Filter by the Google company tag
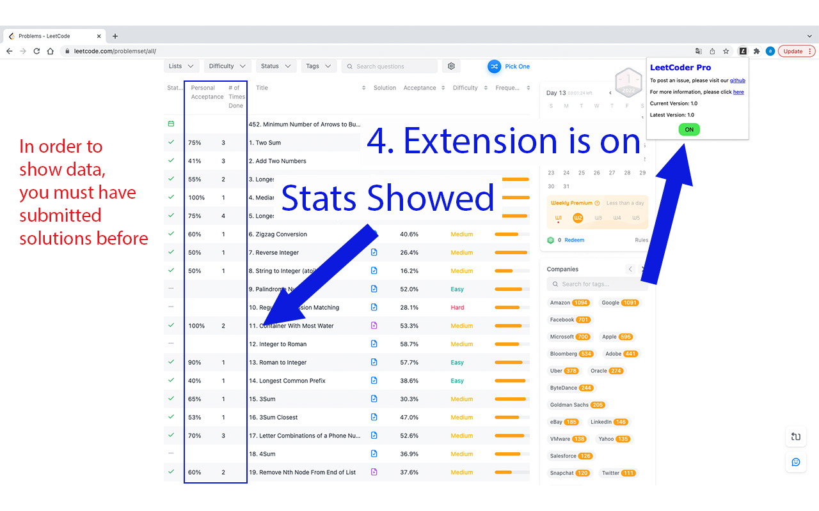Viewport: 819px width, 511px height. 619,303
